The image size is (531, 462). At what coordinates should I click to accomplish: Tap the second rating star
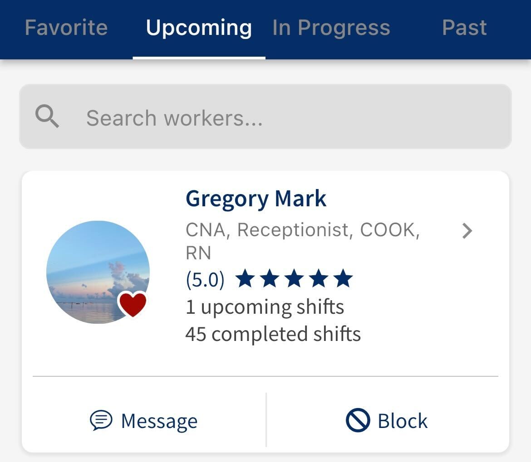tap(270, 278)
